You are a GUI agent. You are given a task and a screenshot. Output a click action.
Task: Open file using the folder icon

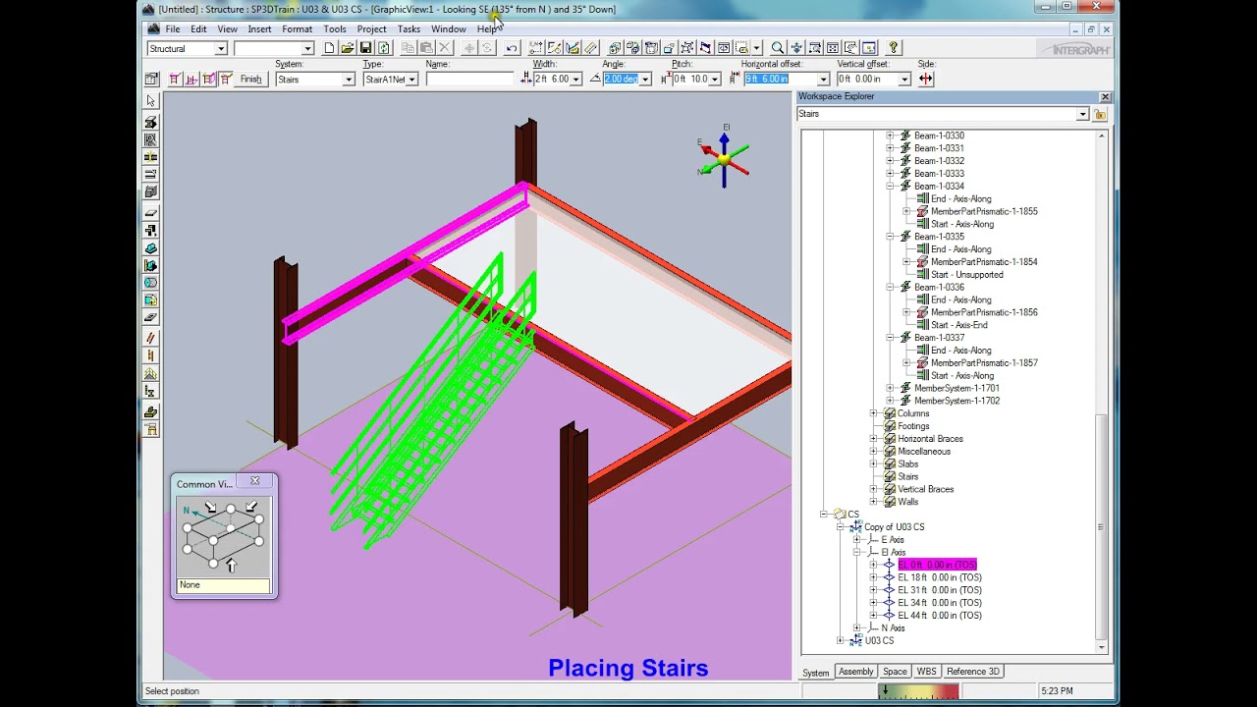pos(348,48)
